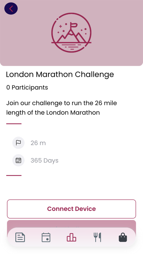
Task: Tap the mountain flag challenge emblem
Action: (x=71, y=33)
